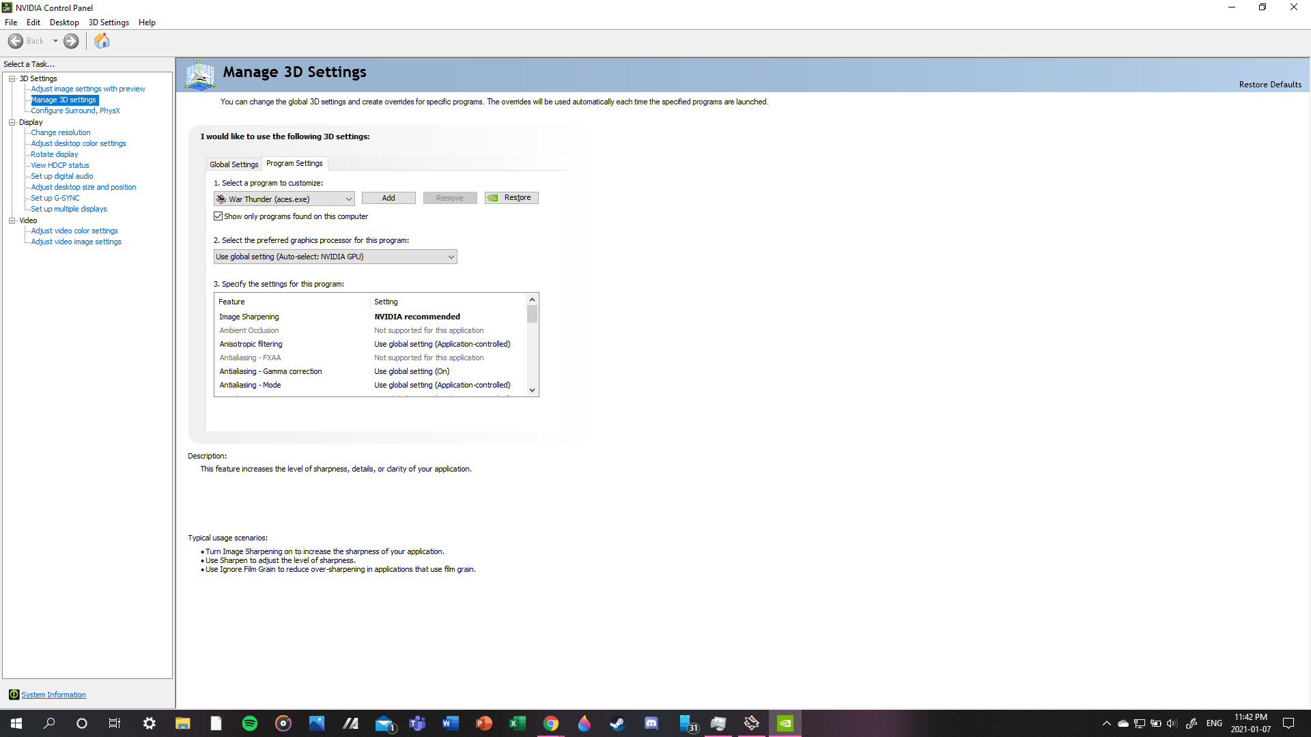Open the File menu
The height and width of the screenshot is (737, 1311).
pyautogui.click(x=11, y=23)
